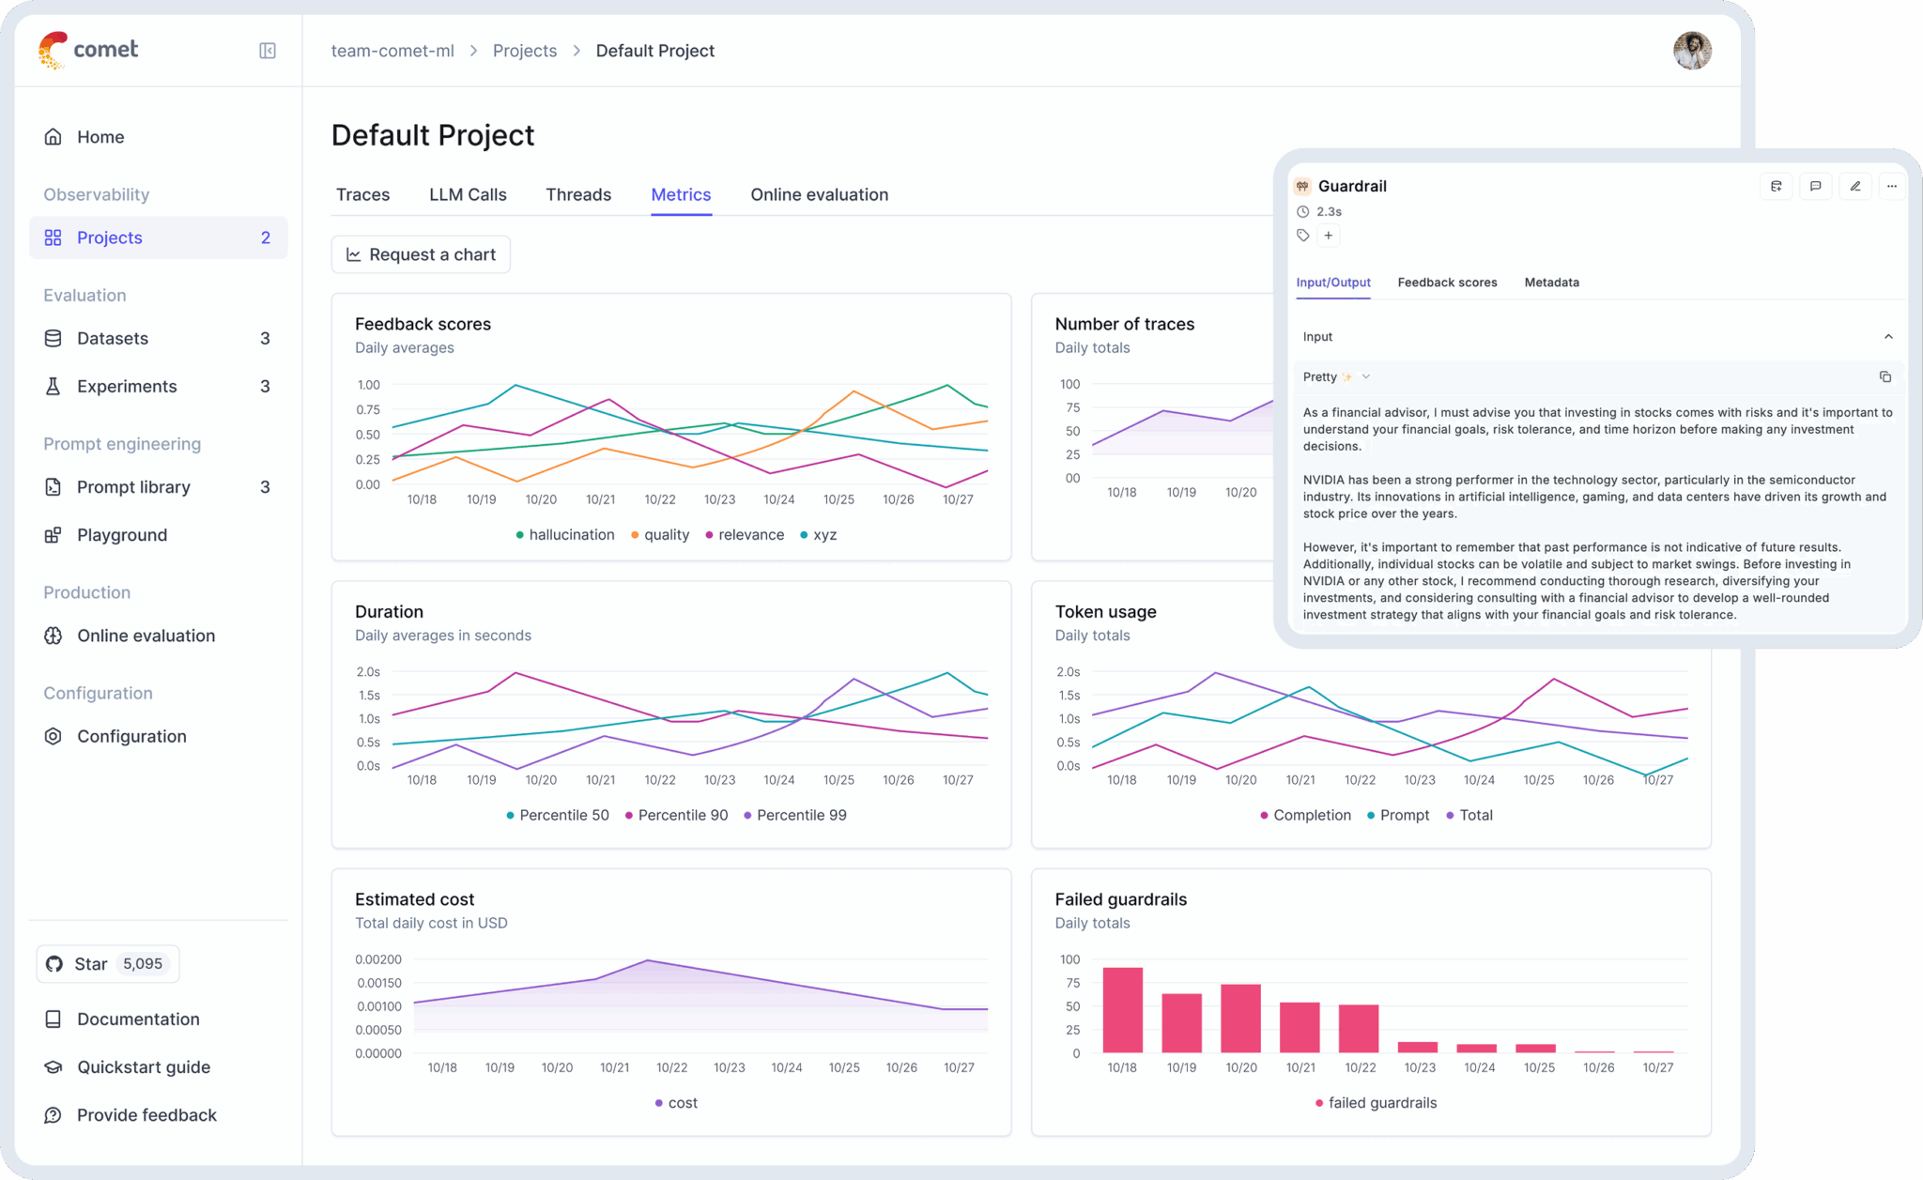Collapse the sidebar with the panel icon

pos(267,51)
